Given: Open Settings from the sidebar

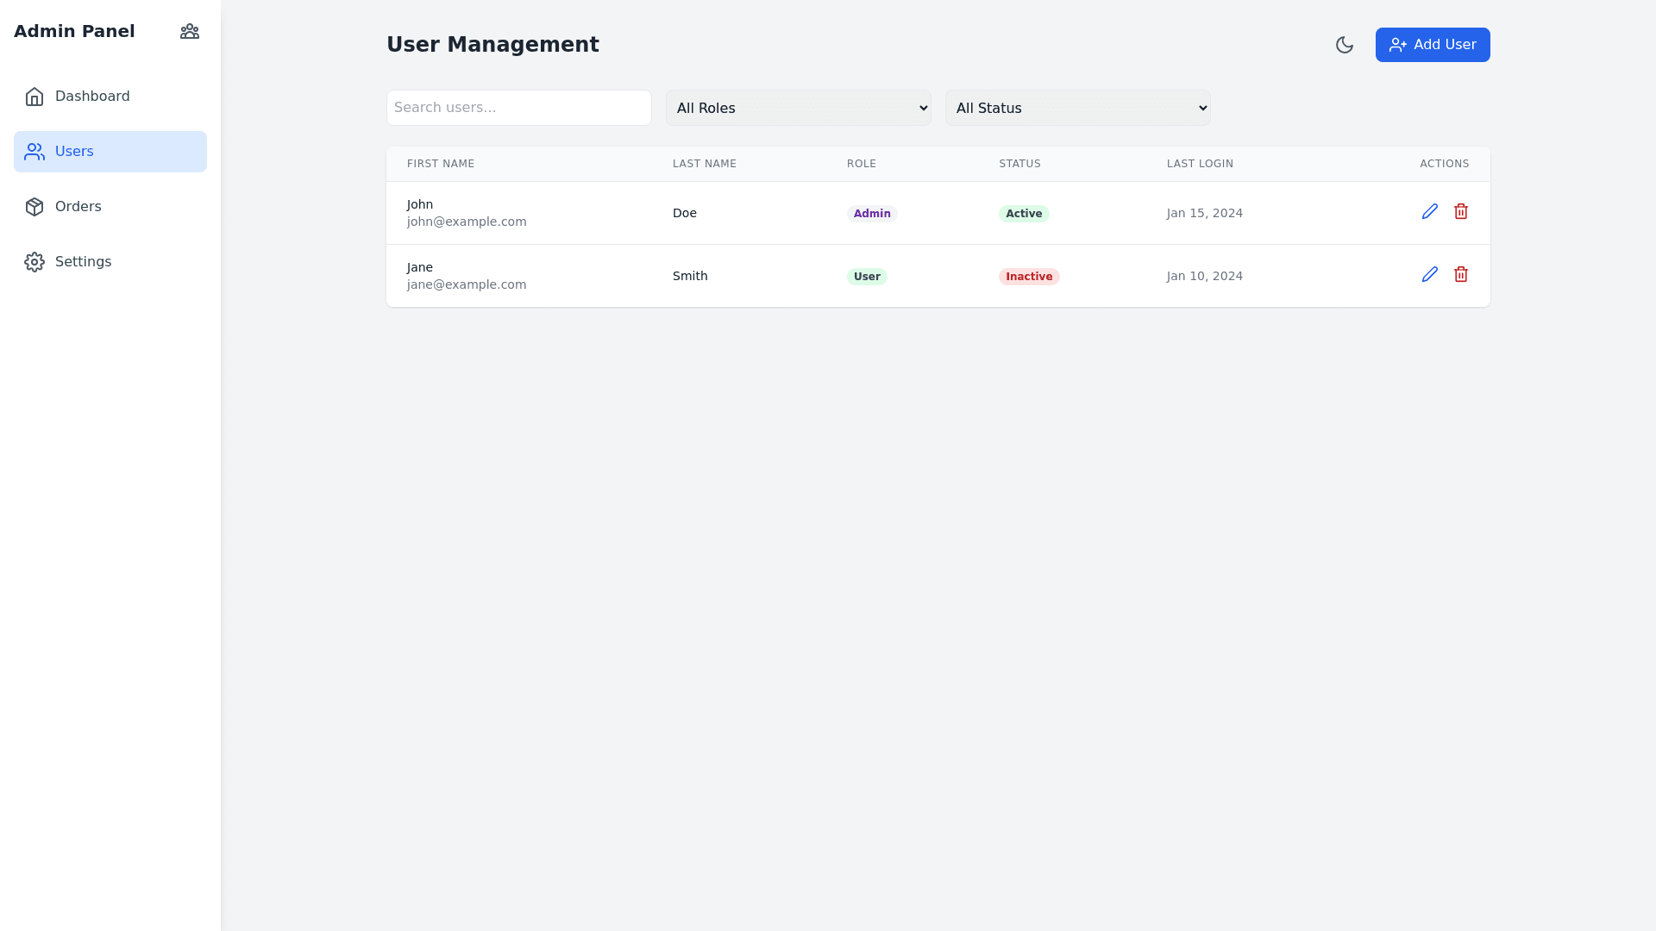Looking at the screenshot, I should click(x=83, y=262).
